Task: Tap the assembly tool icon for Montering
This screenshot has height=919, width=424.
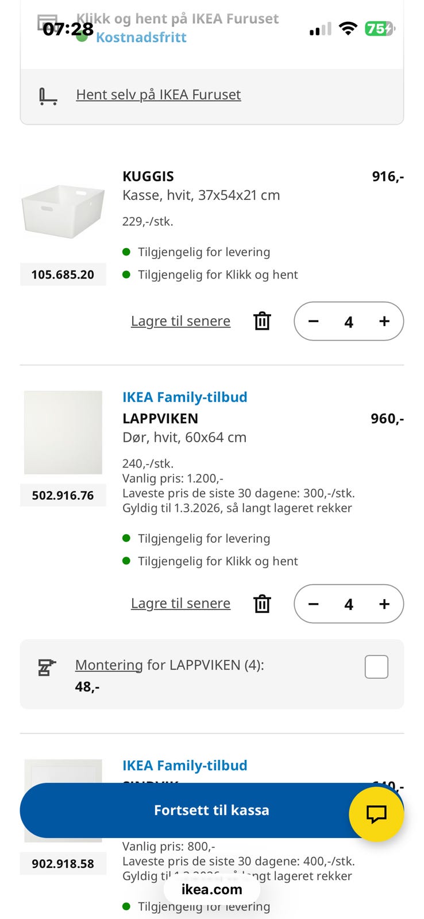Action: click(47, 667)
